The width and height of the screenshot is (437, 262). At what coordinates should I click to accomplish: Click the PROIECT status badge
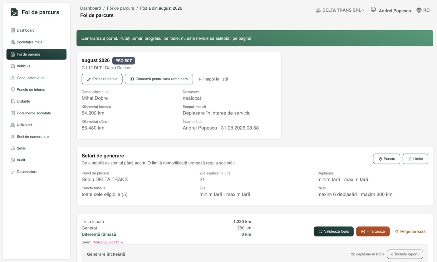[124, 61]
